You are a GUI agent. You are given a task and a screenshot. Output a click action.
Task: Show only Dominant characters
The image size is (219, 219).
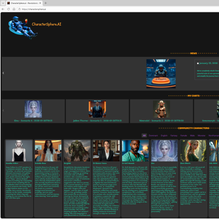point(153,136)
